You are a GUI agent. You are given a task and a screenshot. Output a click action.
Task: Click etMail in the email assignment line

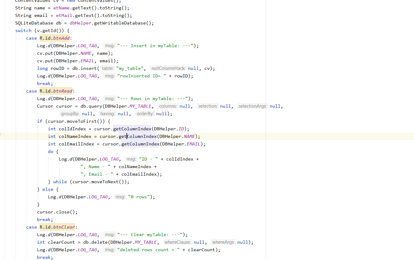(x=64, y=15)
